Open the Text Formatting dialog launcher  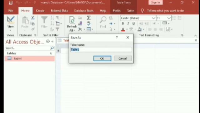182,35
